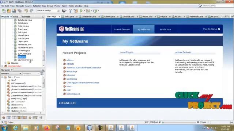Select initComponents() in Navigator
Image resolution: width=234 pixels, height=131 pixels.
coord(18,83)
